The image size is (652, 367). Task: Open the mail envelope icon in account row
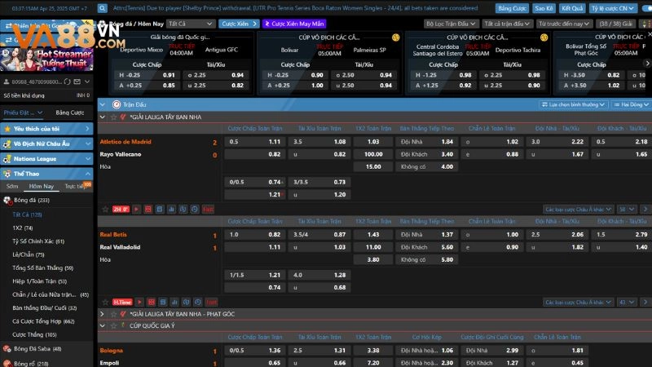[x=77, y=82]
